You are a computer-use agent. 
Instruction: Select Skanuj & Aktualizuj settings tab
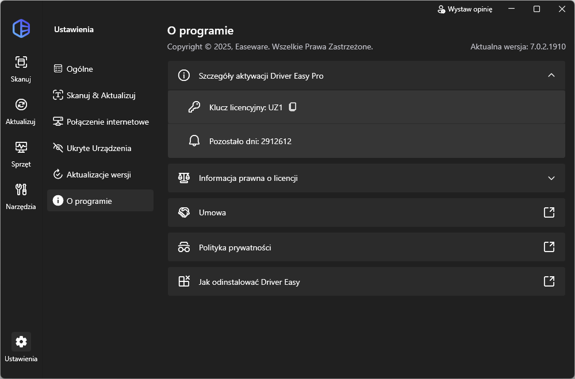pyautogui.click(x=100, y=95)
